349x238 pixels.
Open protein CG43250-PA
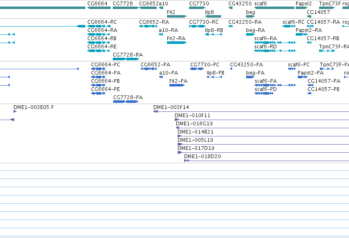pos(246,65)
